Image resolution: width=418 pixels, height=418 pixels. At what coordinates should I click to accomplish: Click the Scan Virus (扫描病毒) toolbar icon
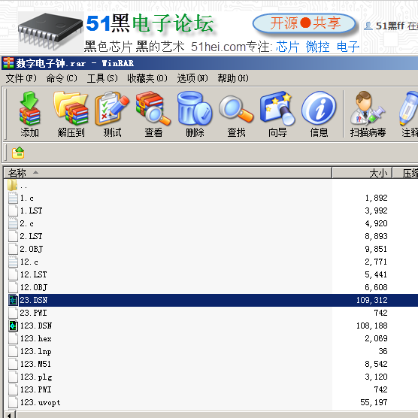368,108
